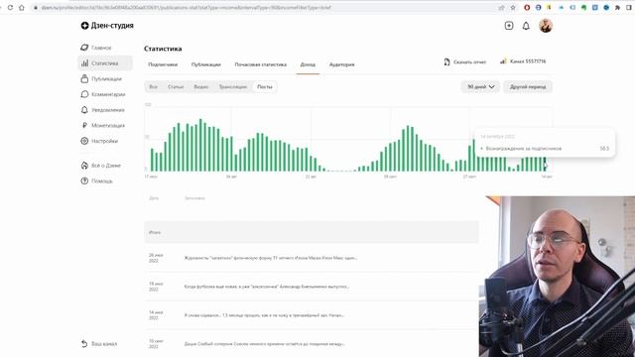Filter income by Все
The width and height of the screenshot is (635, 357).
153,86
